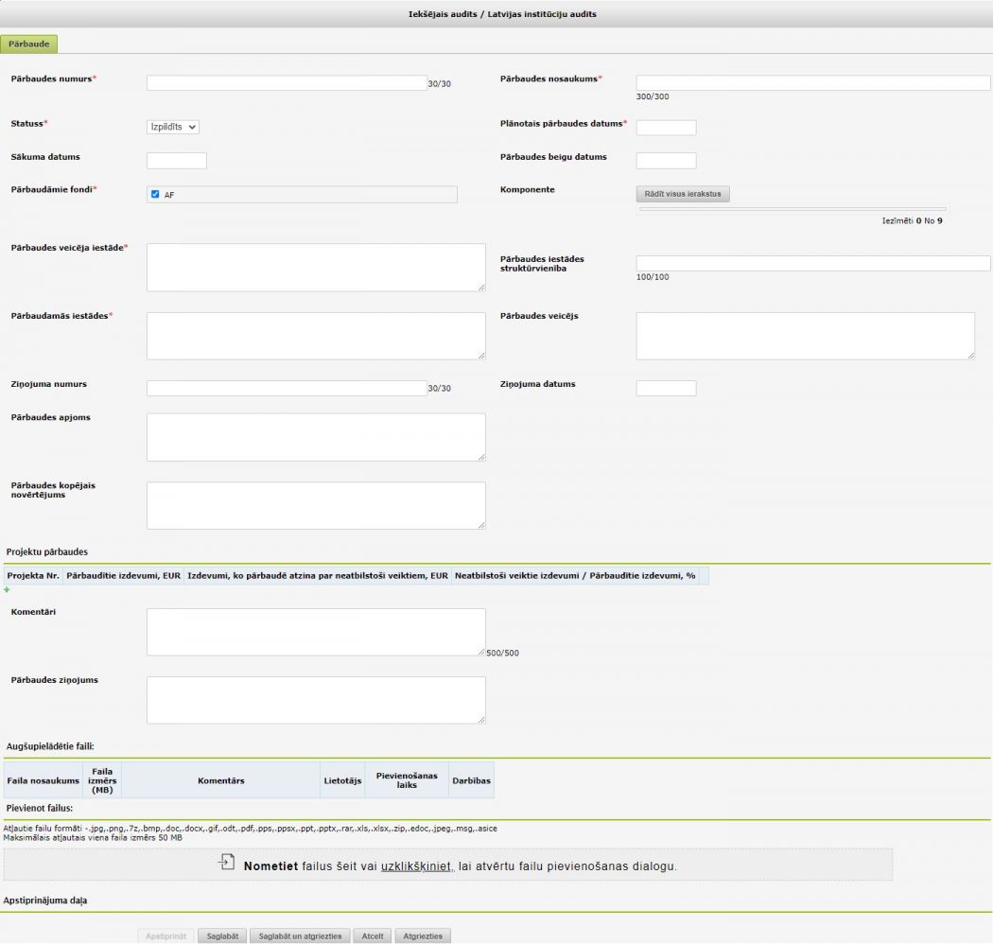Click the file upload drop zone icon
This screenshot has height=944, width=993.
pyautogui.click(x=226, y=862)
